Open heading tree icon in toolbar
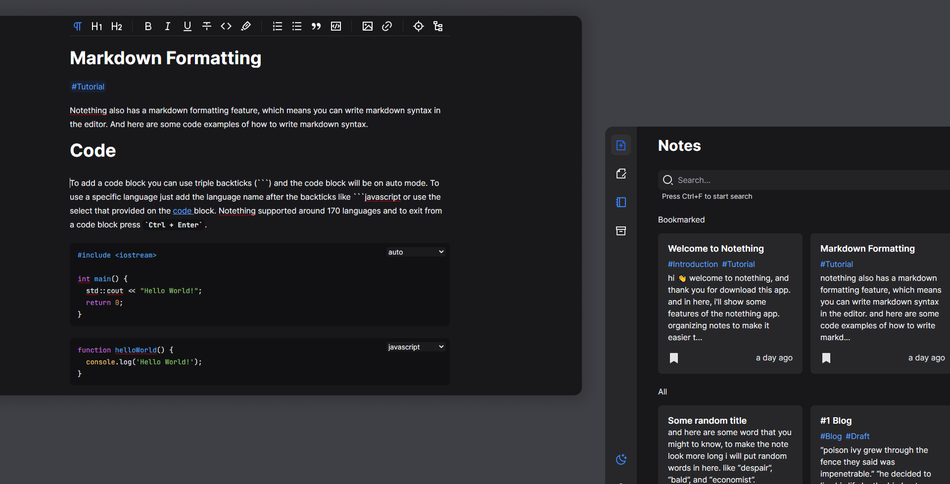950x484 pixels. [x=438, y=26]
